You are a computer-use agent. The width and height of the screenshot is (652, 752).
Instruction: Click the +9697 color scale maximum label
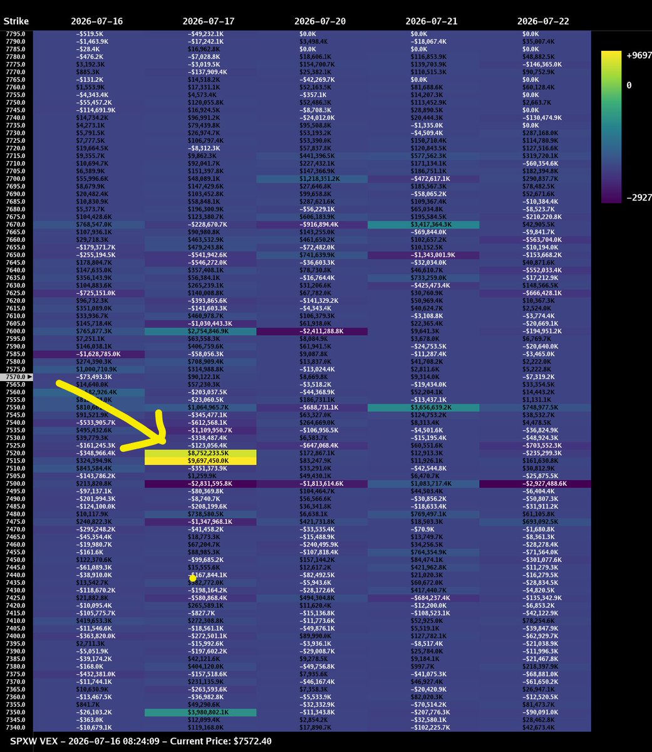coord(638,56)
